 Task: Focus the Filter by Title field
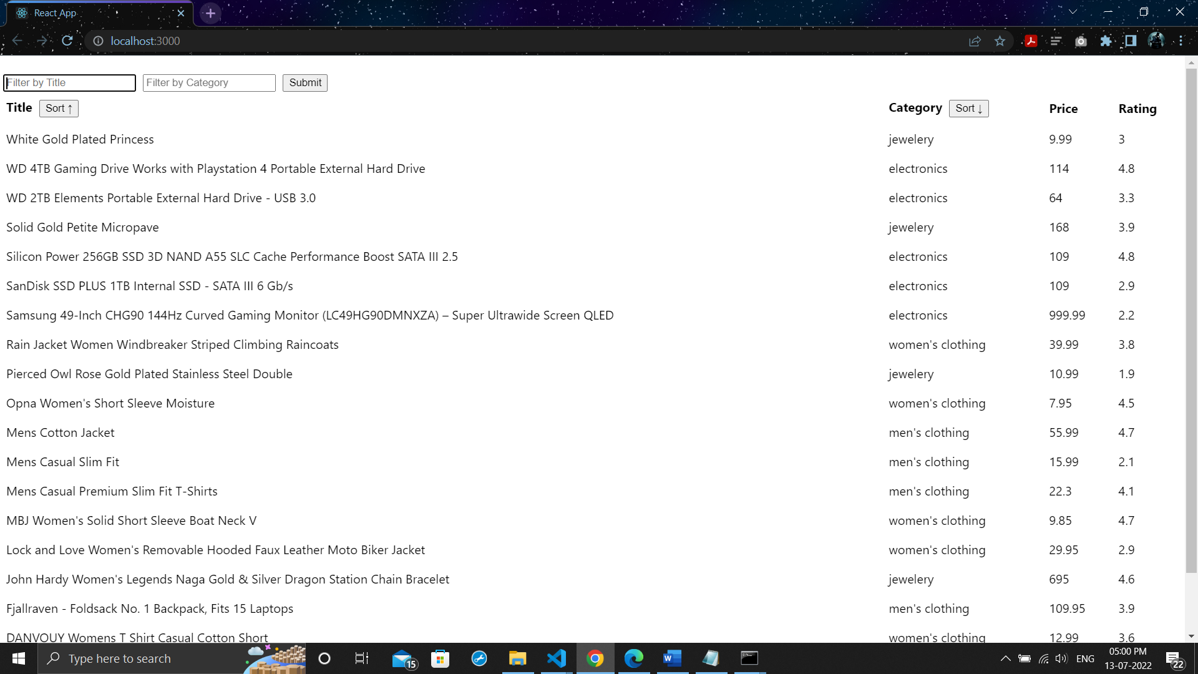tap(69, 82)
